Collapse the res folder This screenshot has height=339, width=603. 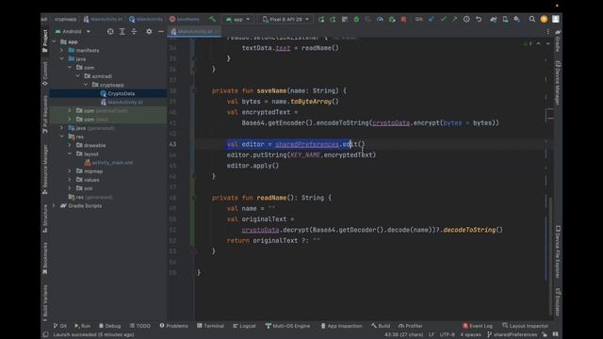[x=61, y=137]
